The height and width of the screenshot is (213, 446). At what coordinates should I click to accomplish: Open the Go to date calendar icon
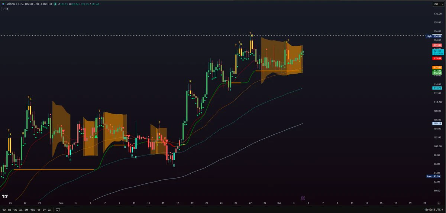(58, 210)
